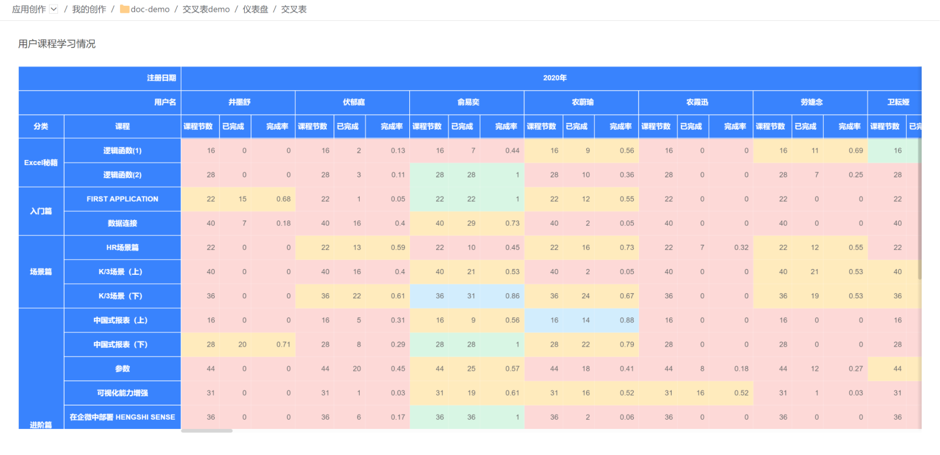Click the vertical scrollbar on table's right edge

pyautogui.click(x=920, y=209)
